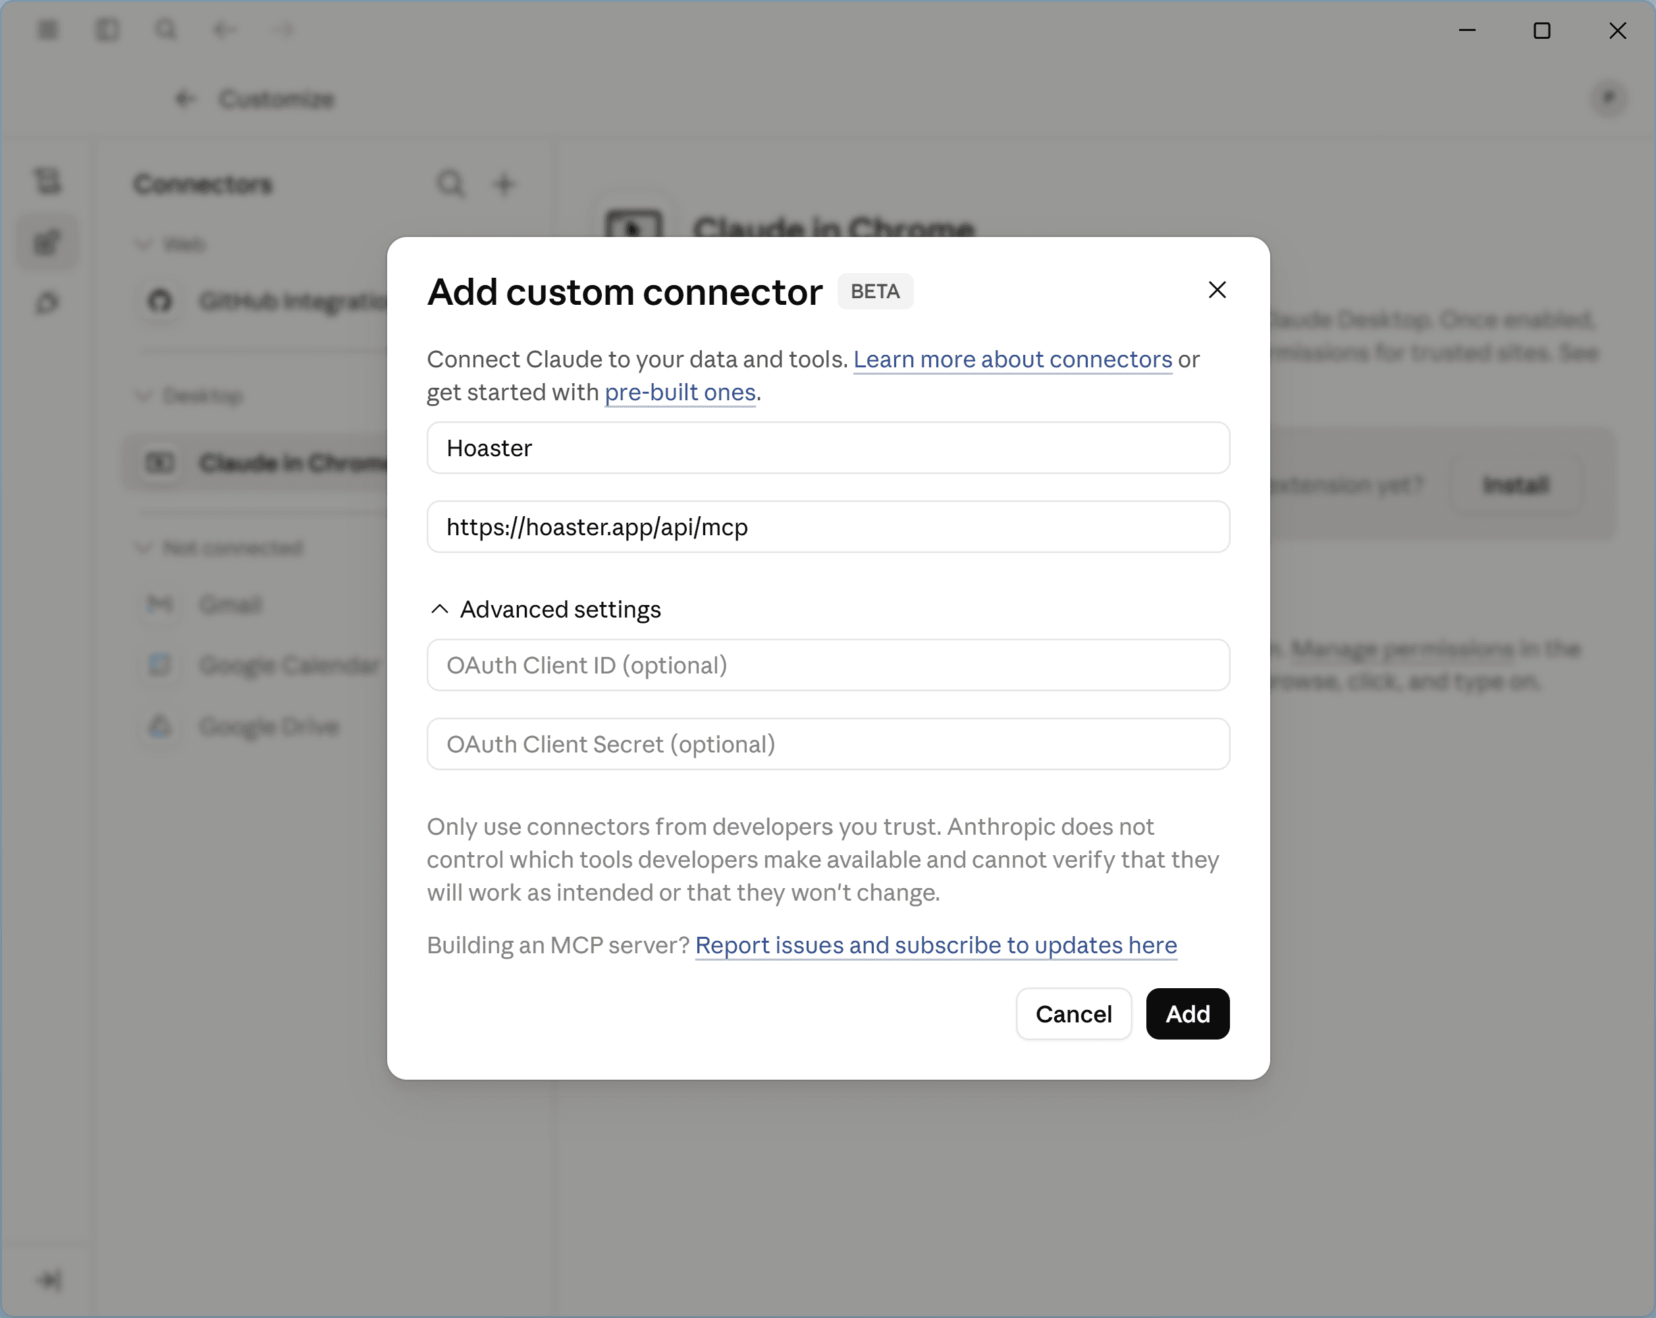Click the OAuth Client Secret field
Viewport: 1656px width, 1318px height.
pos(828,744)
